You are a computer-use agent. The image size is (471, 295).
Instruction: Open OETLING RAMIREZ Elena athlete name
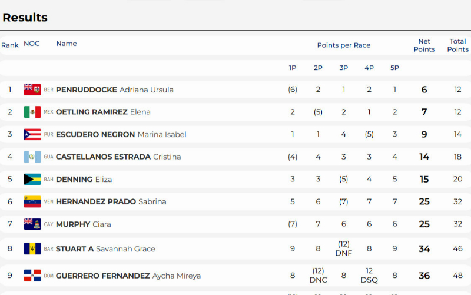coord(103,112)
